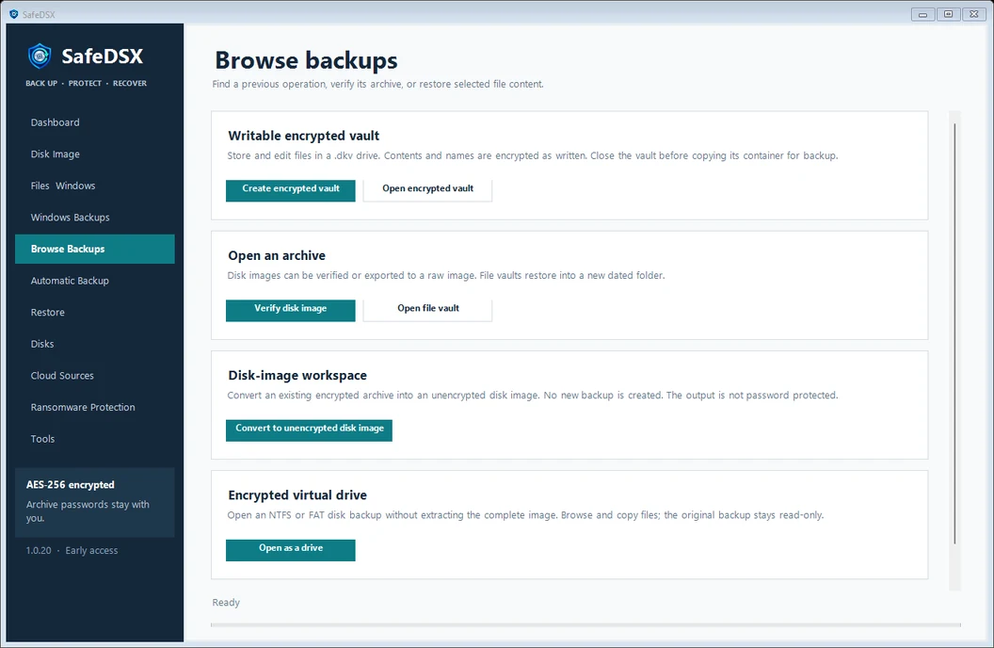Click the Encrypted virtual drive heading
Image resolution: width=994 pixels, height=648 pixels.
[x=297, y=495]
